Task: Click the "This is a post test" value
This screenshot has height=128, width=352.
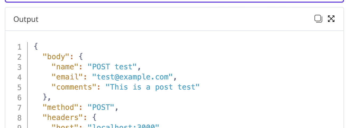Action: click(153, 87)
